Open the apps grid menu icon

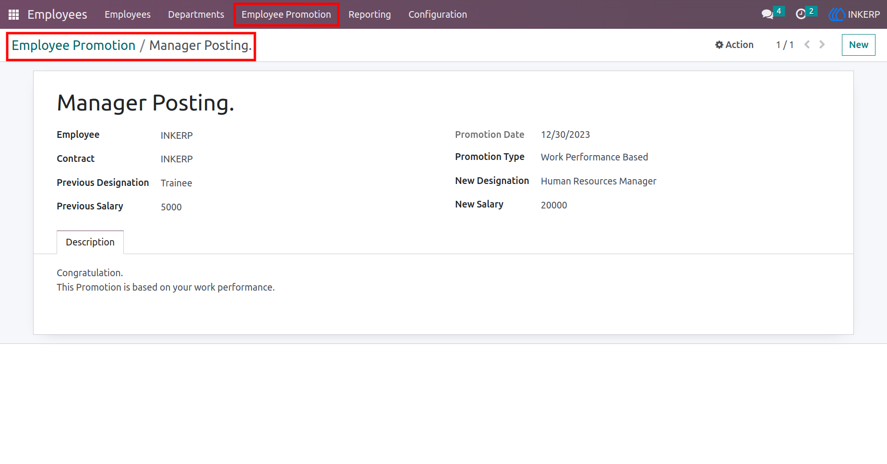tap(13, 14)
